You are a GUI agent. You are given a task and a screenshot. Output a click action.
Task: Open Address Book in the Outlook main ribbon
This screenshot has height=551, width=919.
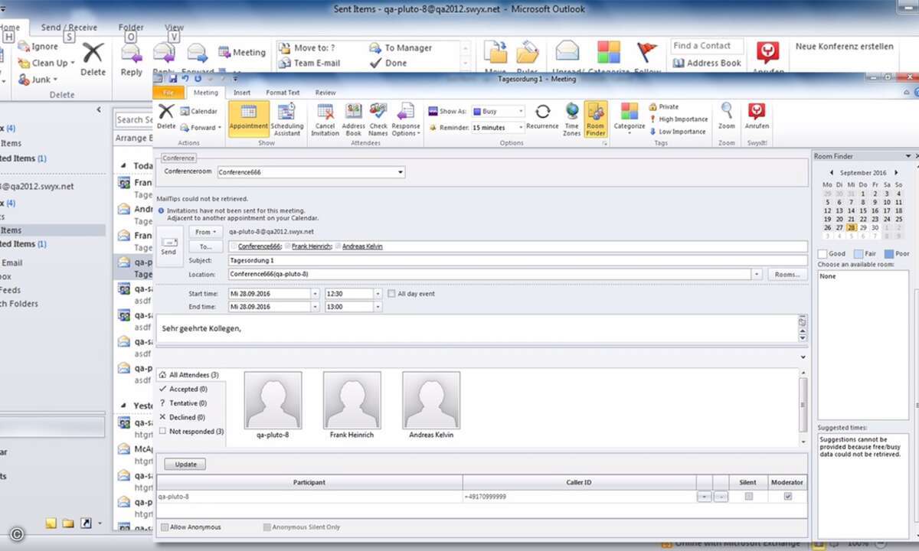click(707, 63)
